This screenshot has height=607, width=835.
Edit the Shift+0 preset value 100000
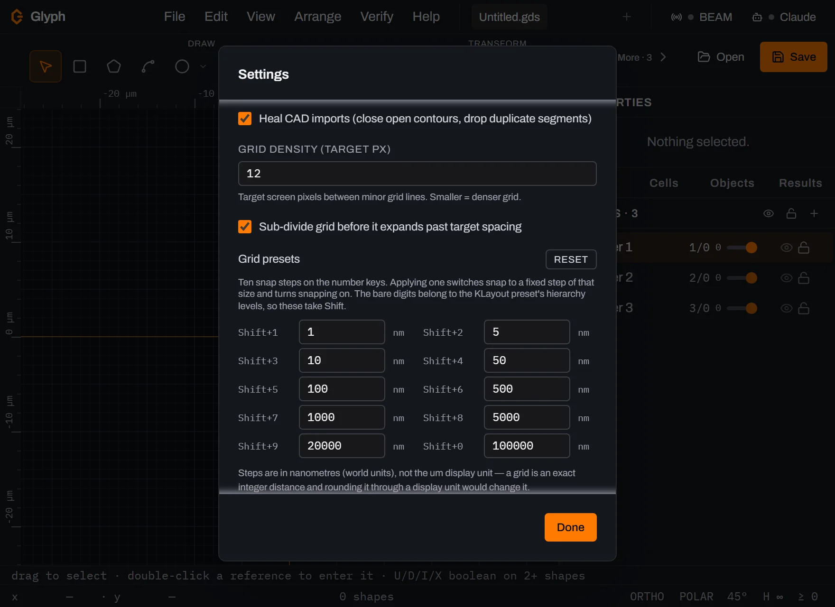527,446
